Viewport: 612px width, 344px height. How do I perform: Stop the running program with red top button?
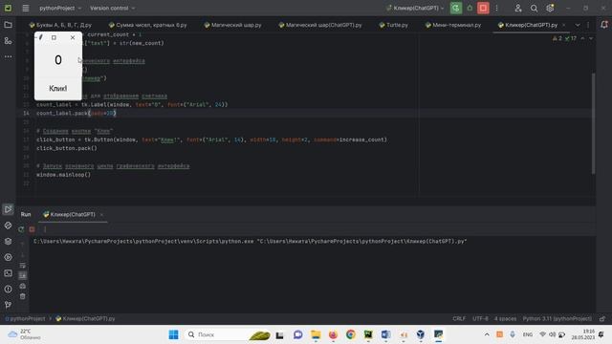pos(483,8)
